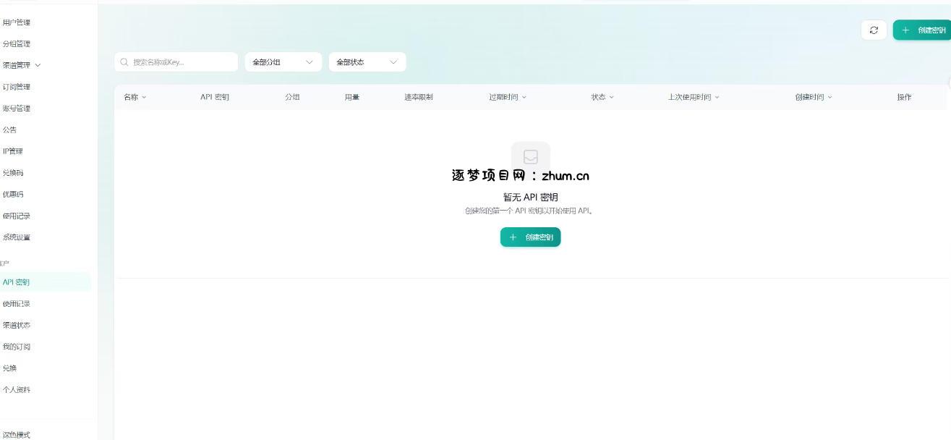This screenshot has width=951, height=440.
Task: Click the top-right 创建密钥 button
Action: click(928, 30)
